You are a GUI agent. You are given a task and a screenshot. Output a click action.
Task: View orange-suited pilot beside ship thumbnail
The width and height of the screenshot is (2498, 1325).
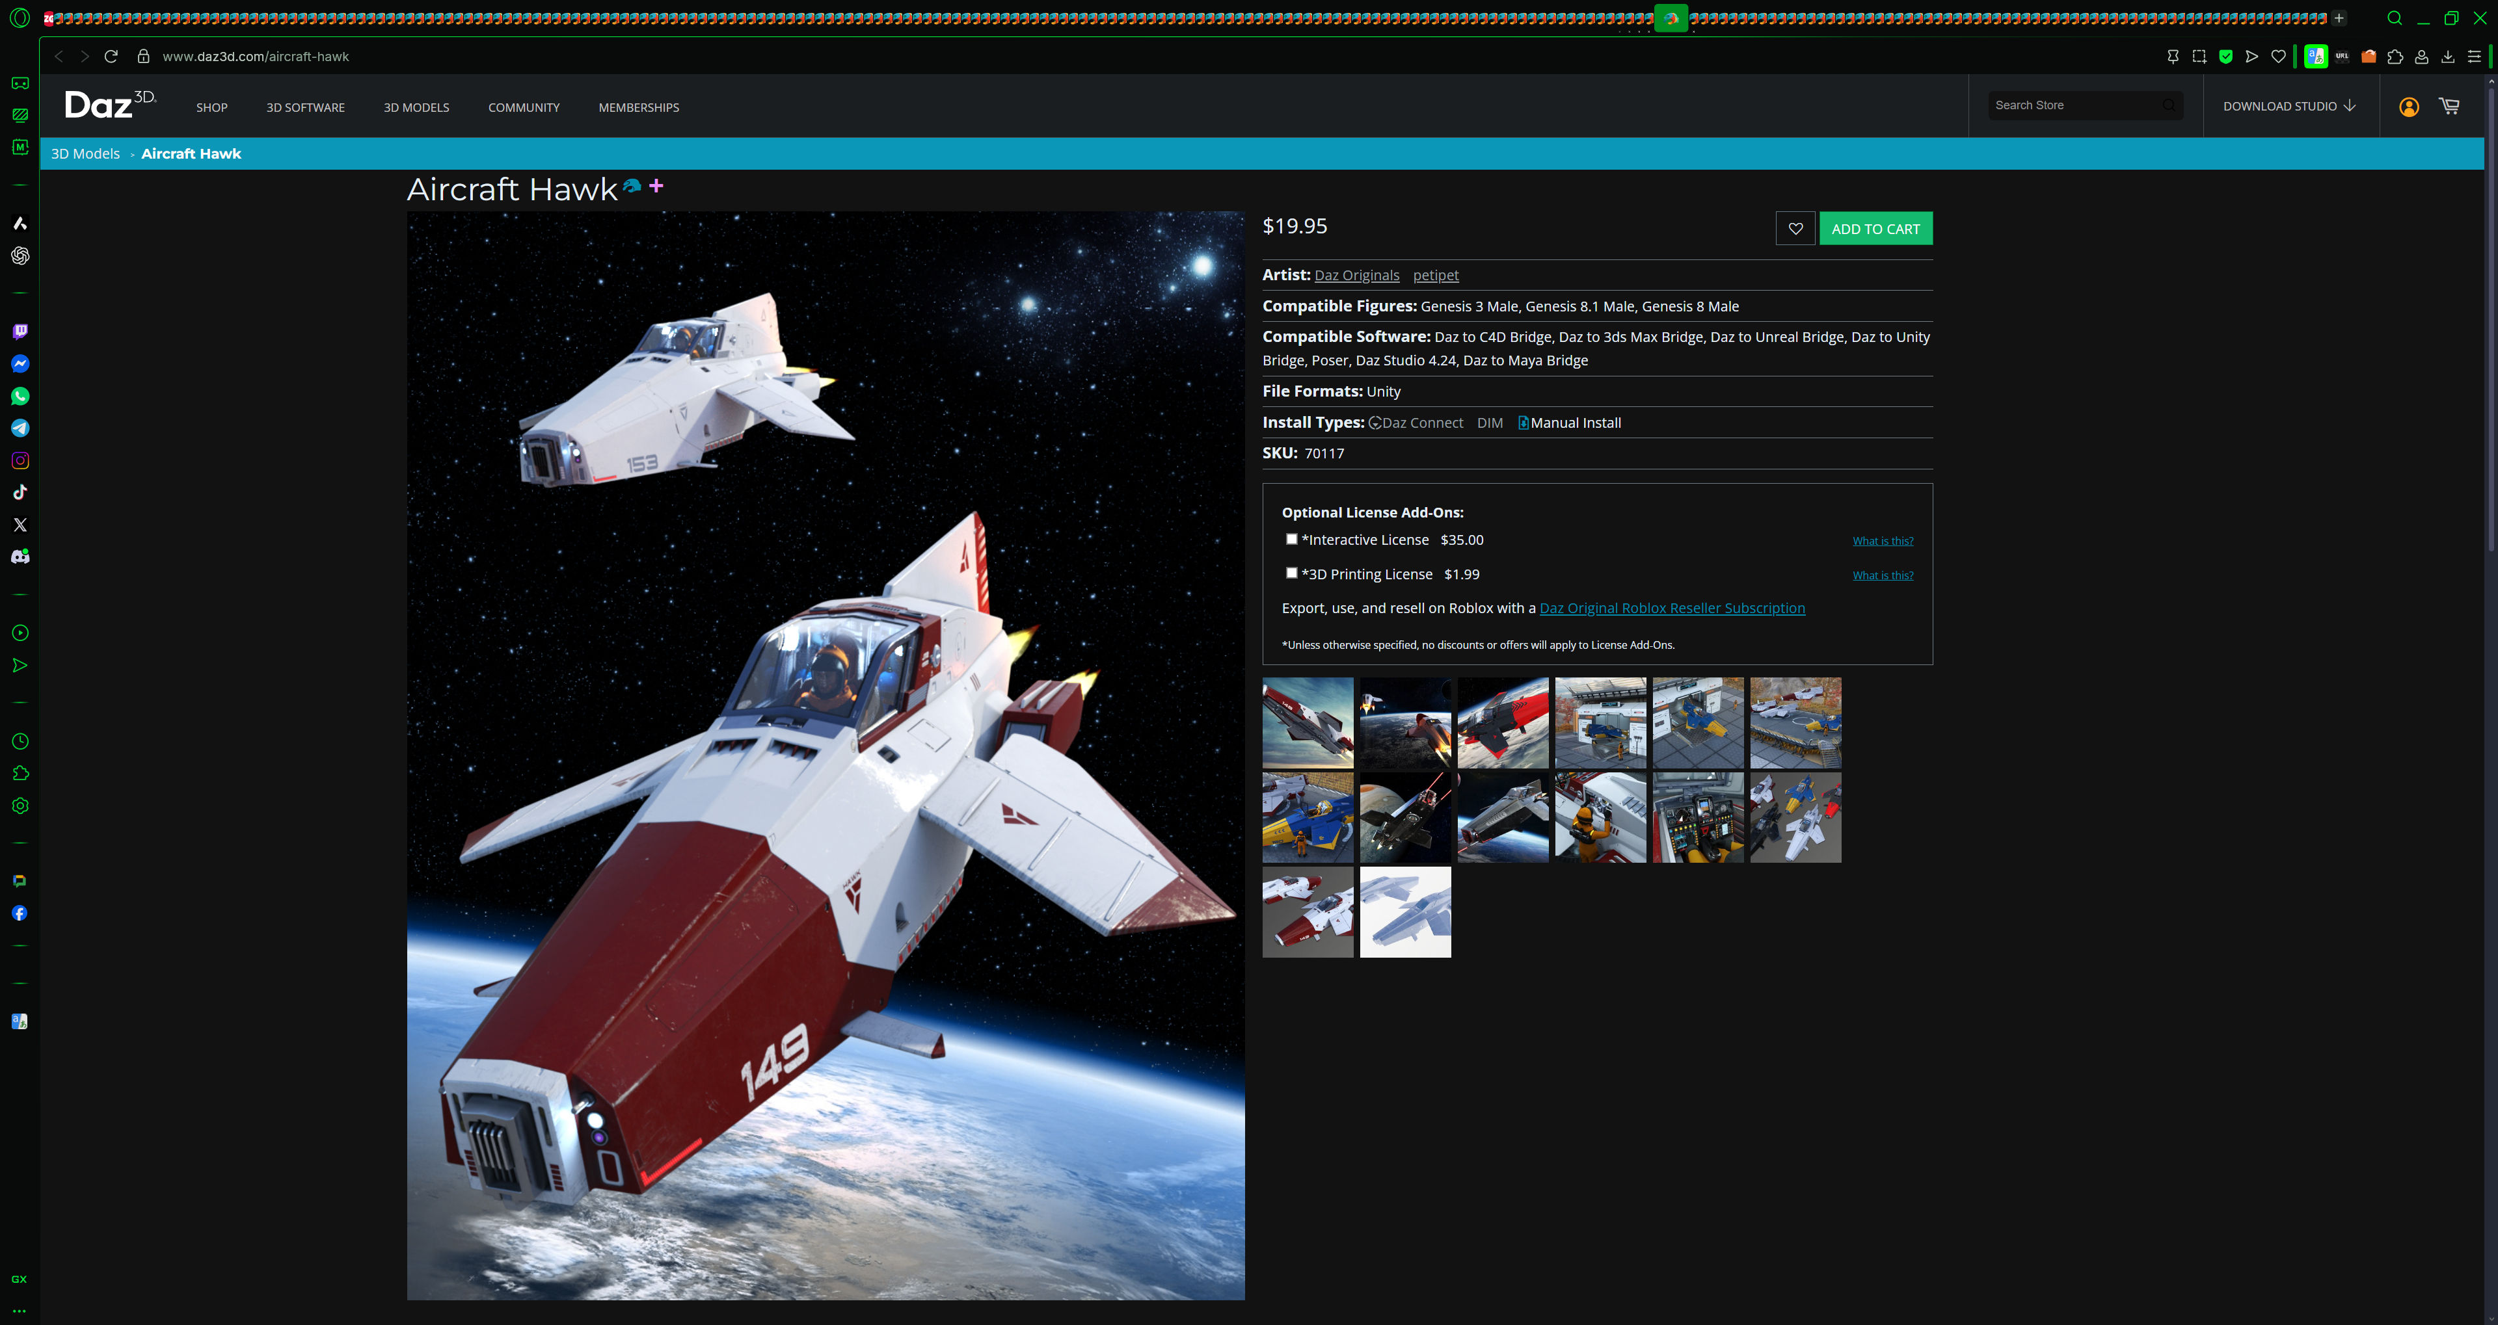[x=1600, y=817]
